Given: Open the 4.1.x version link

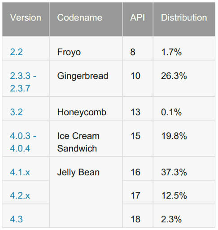Looking at the screenshot, I should [x=20, y=172].
